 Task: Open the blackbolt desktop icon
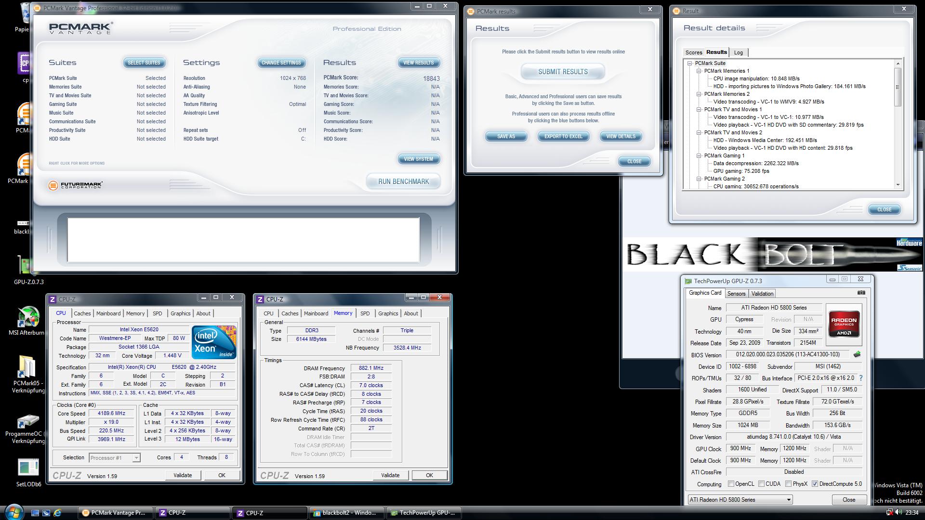(x=23, y=223)
